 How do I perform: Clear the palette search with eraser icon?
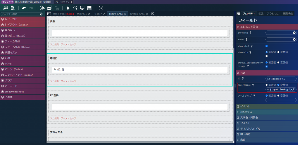(x=41, y=14)
